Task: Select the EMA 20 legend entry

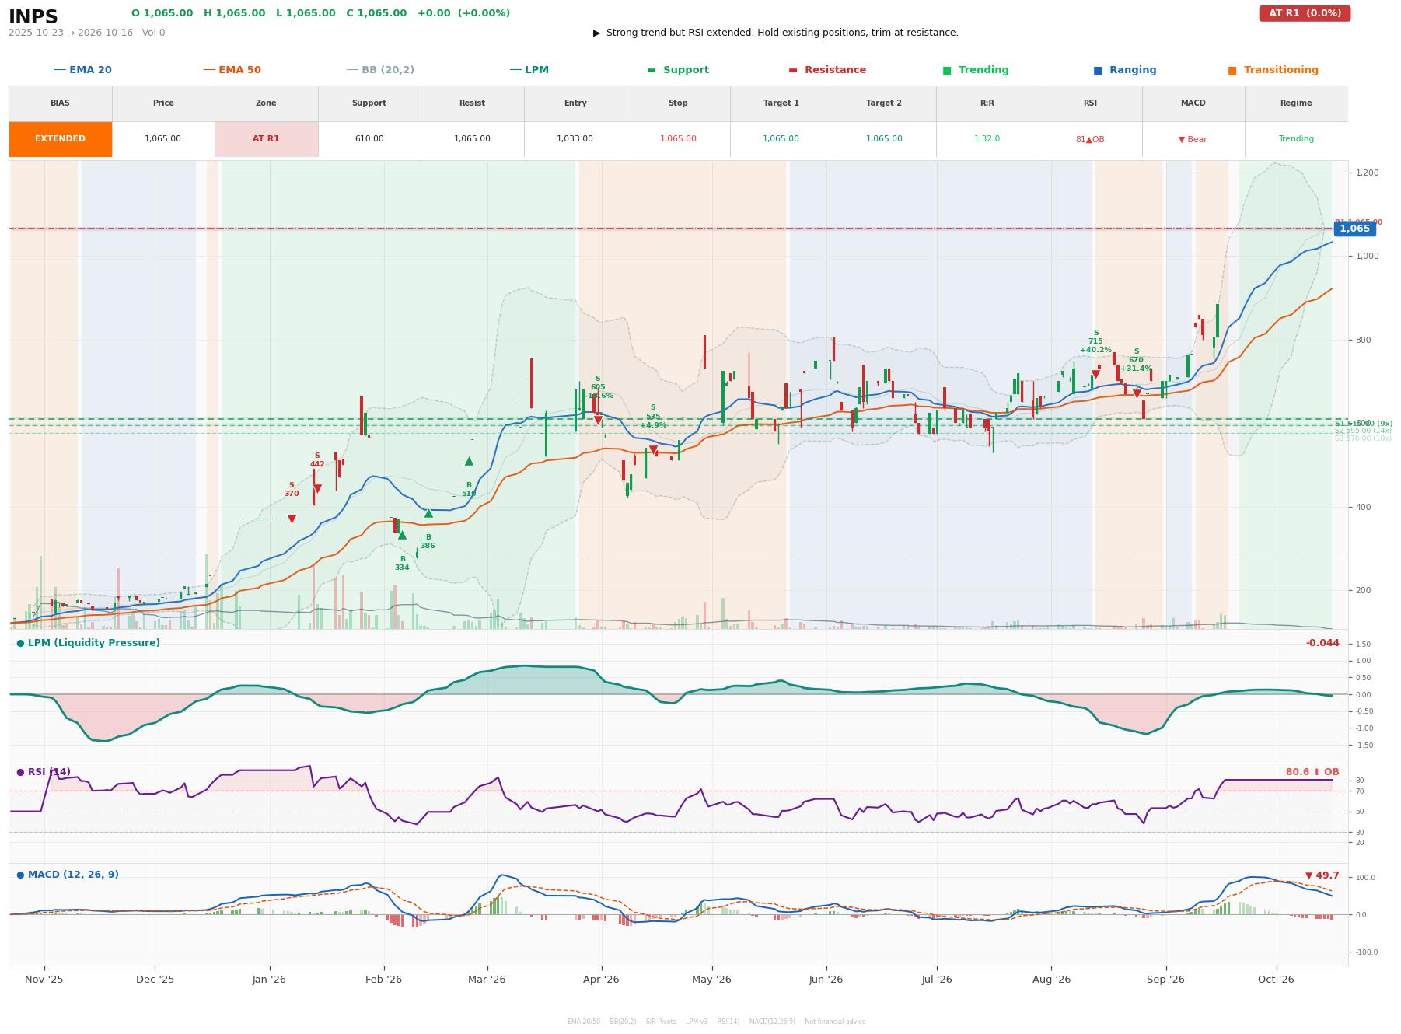Action: pos(82,70)
